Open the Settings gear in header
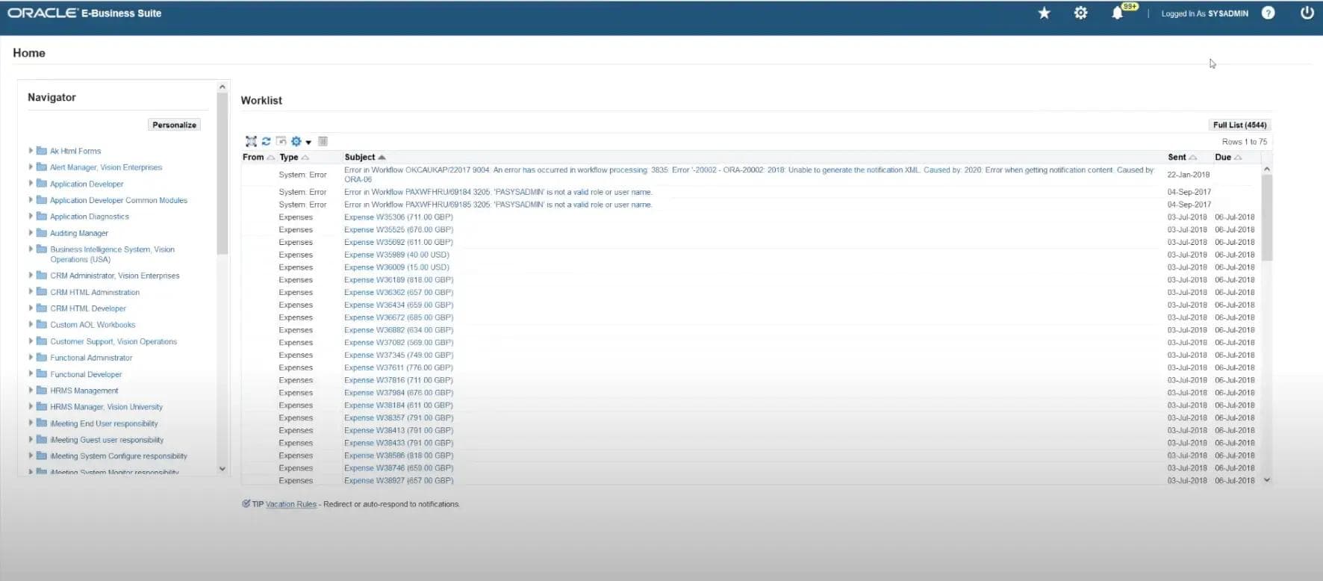The image size is (1323, 581). point(1080,13)
